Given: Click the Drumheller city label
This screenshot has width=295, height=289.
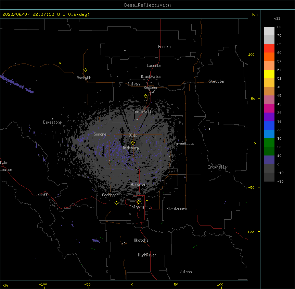Looking at the screenshot, I should pos(218,167).
